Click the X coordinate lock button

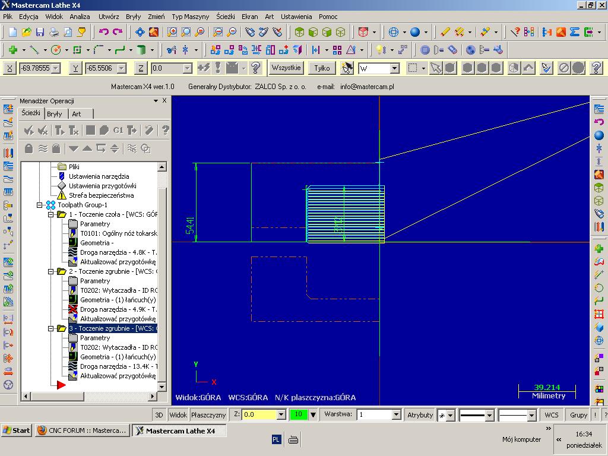(x=9, y=68)
